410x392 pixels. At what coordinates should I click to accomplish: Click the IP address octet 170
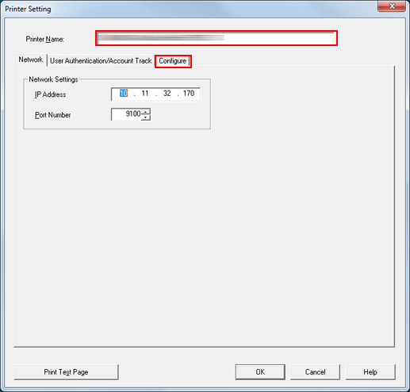click(x=189, y=94)
